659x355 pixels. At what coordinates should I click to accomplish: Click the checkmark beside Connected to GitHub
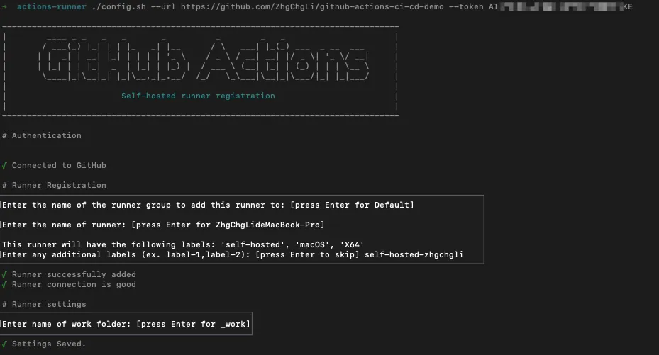(4, 166)
